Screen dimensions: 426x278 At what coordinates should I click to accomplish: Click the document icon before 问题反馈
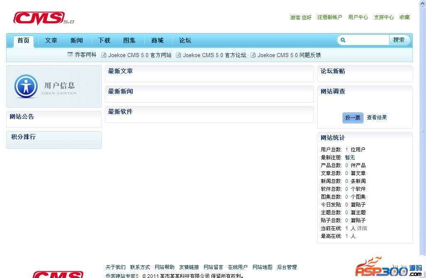click(x=253, y=55)
